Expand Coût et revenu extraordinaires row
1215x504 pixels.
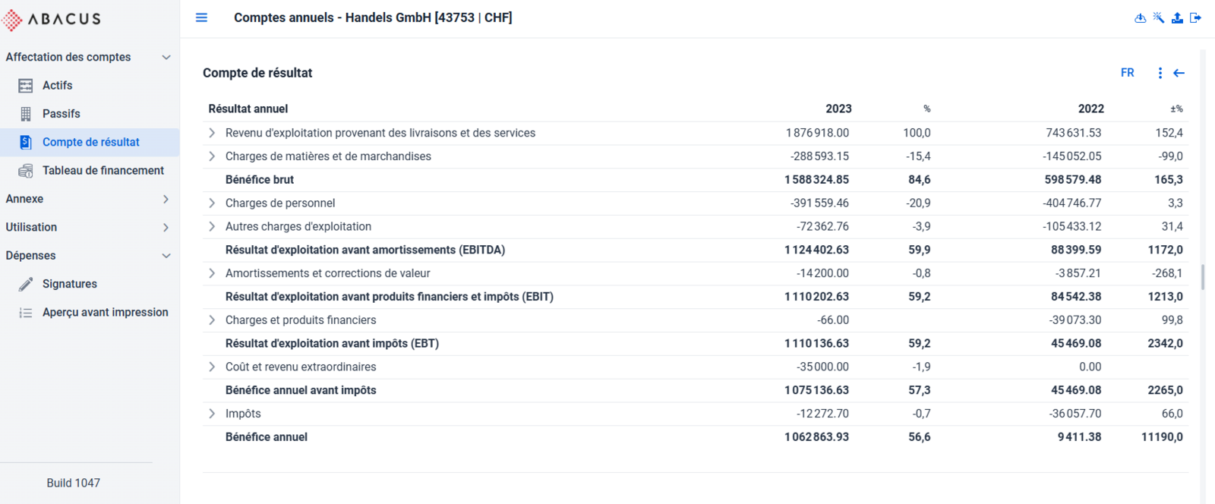212,367
